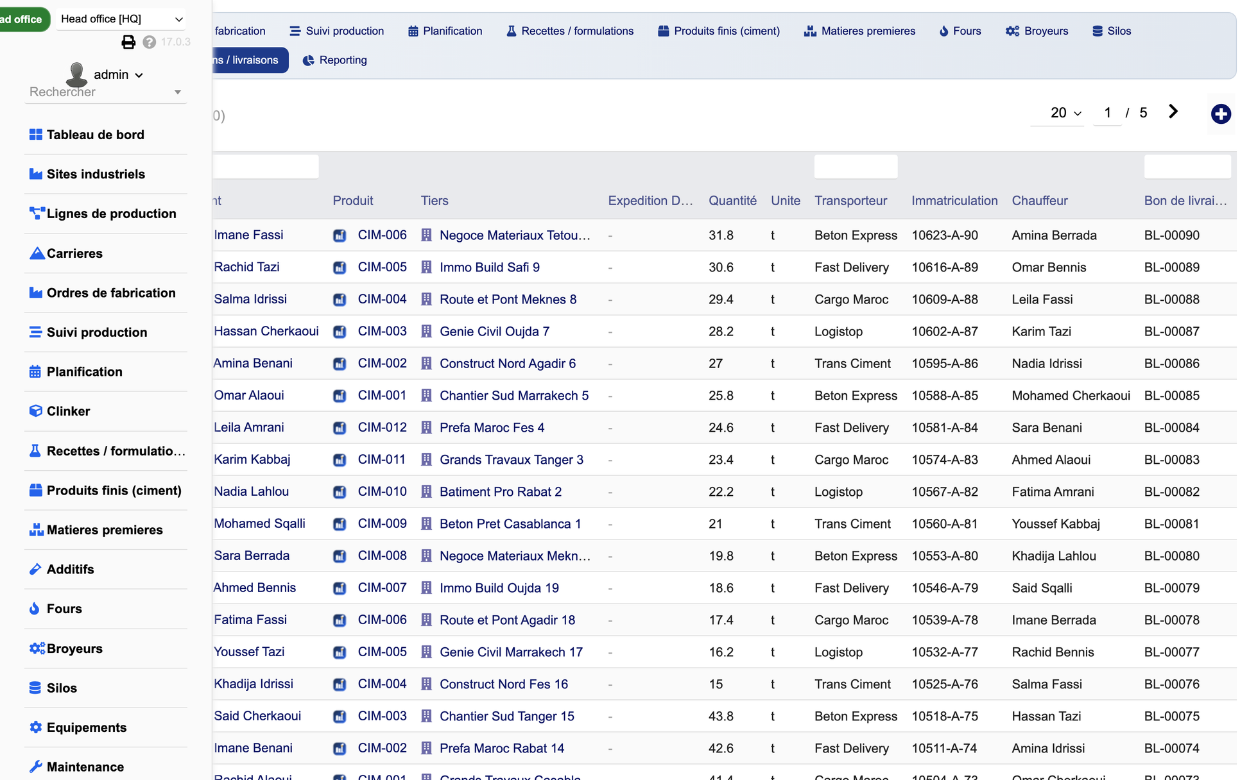Open the help question-mark icon
The height and width of the screenshot is (780, 1249).
150,42
